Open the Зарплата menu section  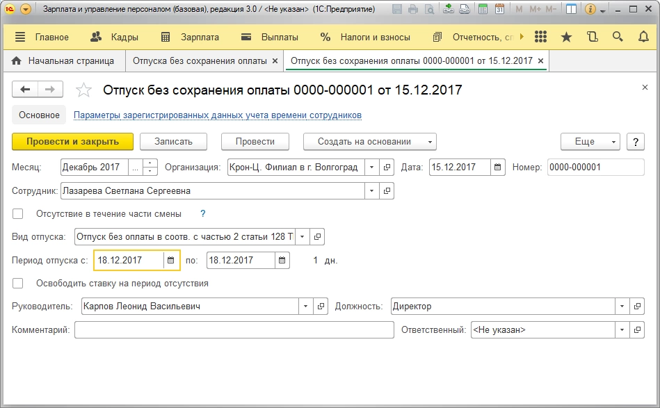point(191,37)
